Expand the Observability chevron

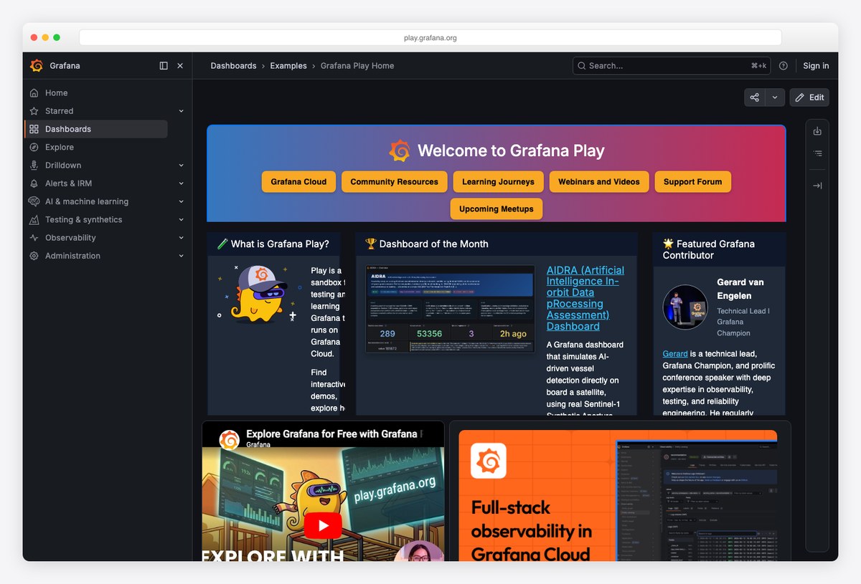pos(181,238)
